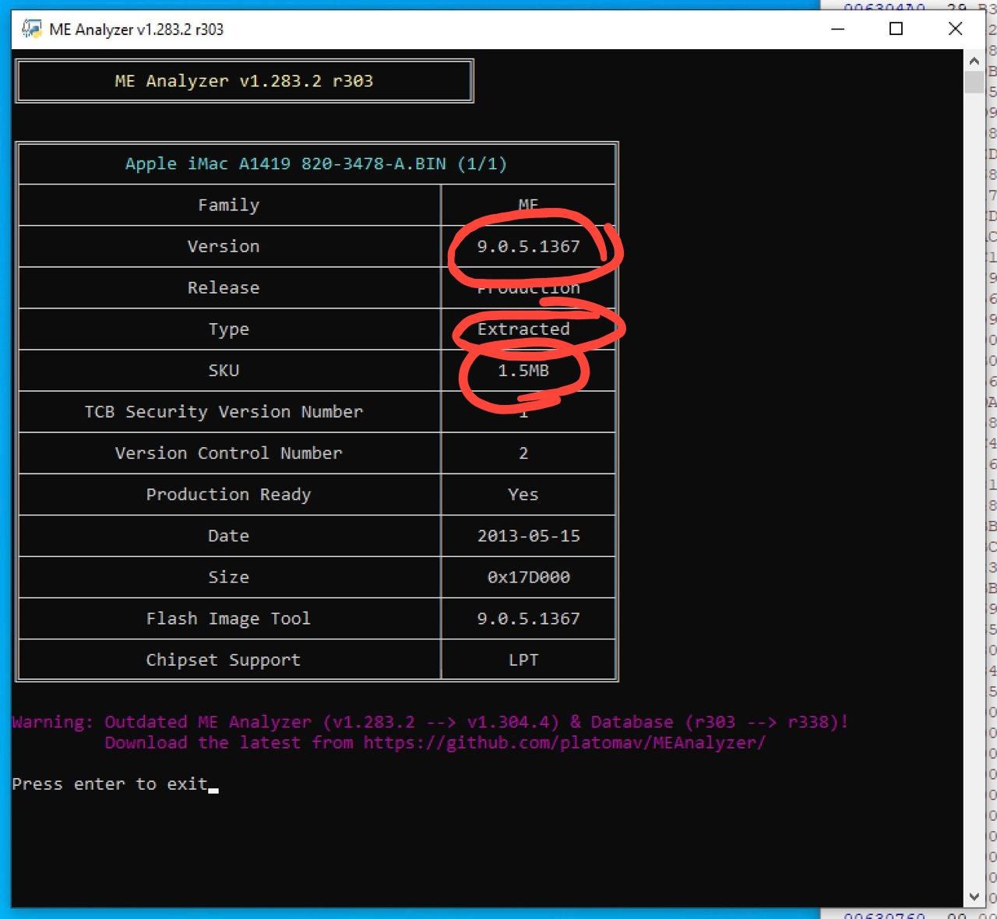This screenshot has height=919, width=997.
Task: Click the Family row label
Action: pos(228,205)
